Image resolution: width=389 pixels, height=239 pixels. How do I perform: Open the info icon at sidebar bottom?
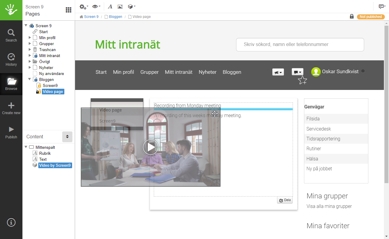pyautogui.click(x=11, y=222)
